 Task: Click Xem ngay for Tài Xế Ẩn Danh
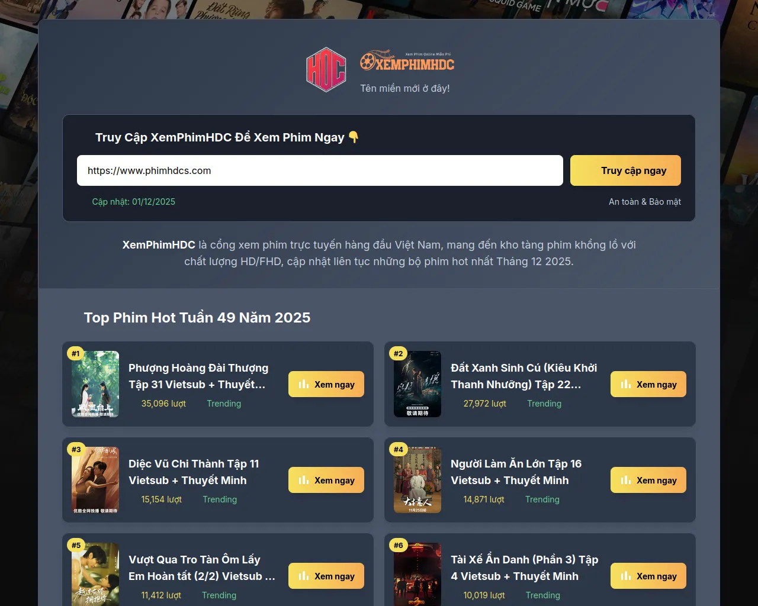648,576
